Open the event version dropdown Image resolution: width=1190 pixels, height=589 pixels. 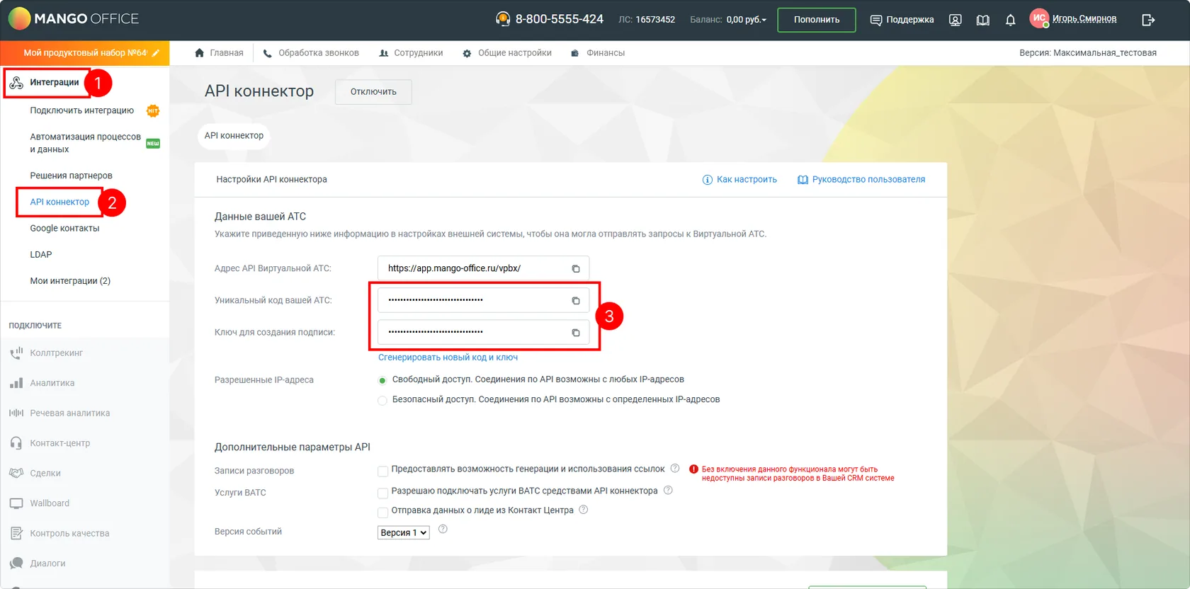click(404, 532)
